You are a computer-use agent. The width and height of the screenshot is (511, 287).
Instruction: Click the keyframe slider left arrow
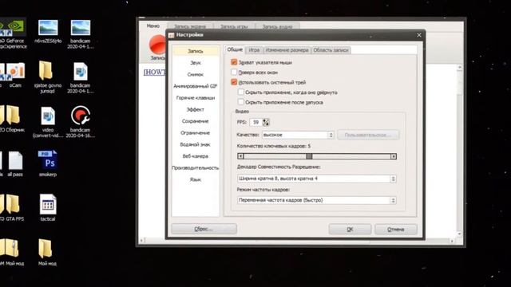pyautogui.click(x=240, y=156)
